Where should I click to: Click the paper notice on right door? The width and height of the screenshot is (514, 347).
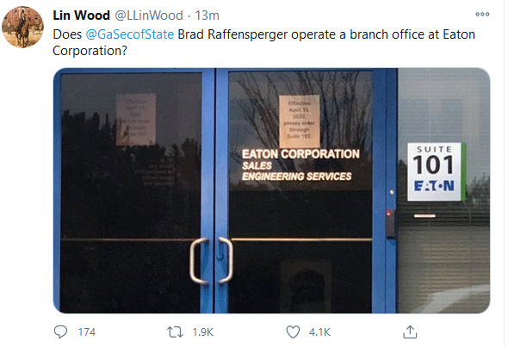point(300,121)
